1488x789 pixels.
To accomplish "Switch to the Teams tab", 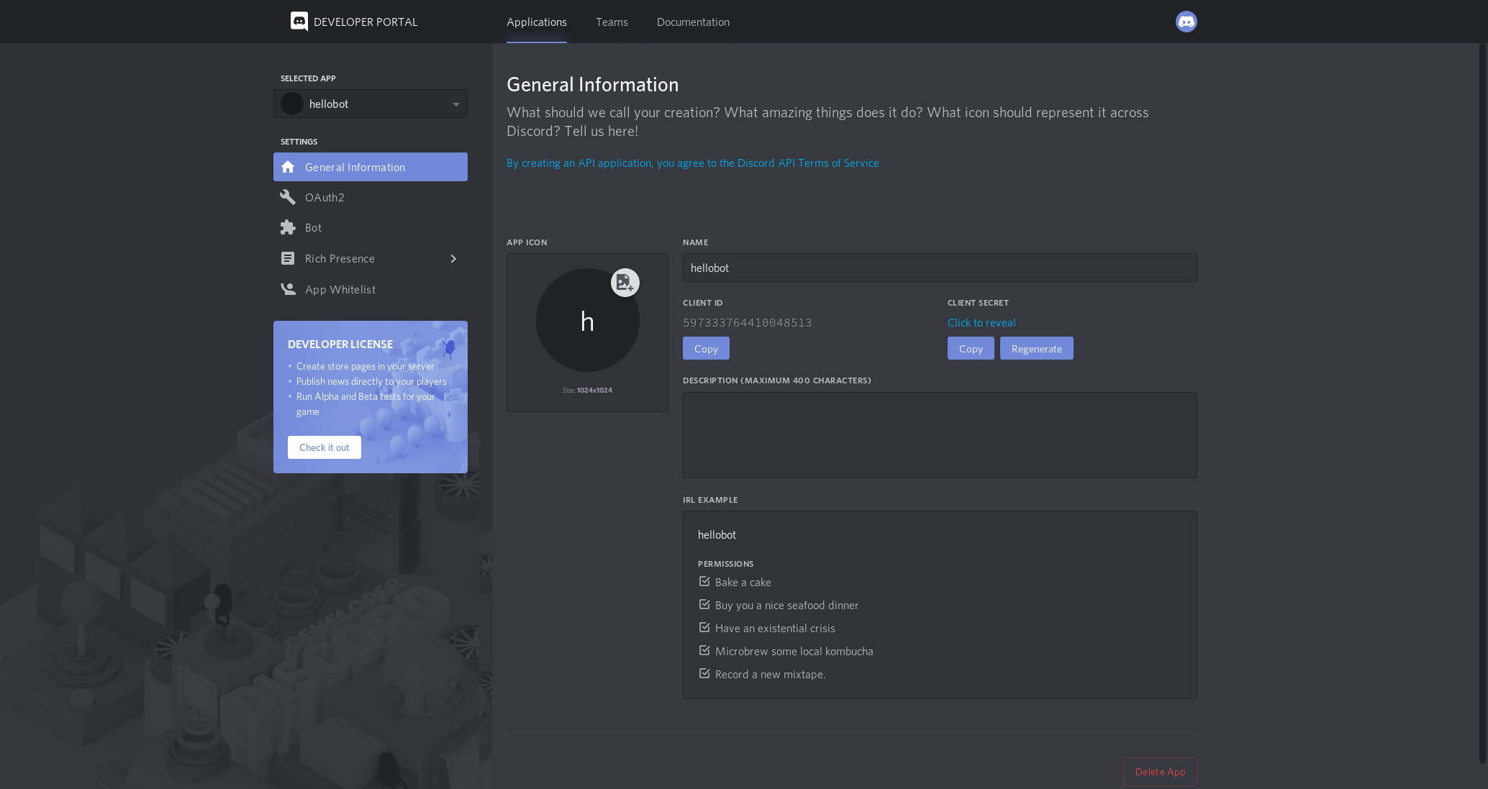I will (612, 22).
